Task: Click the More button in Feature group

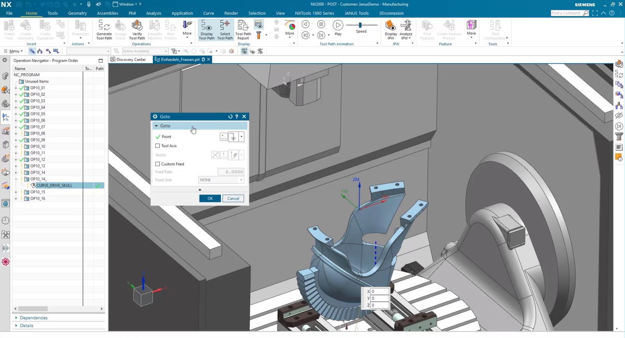Action: click(x=471, y=29)
